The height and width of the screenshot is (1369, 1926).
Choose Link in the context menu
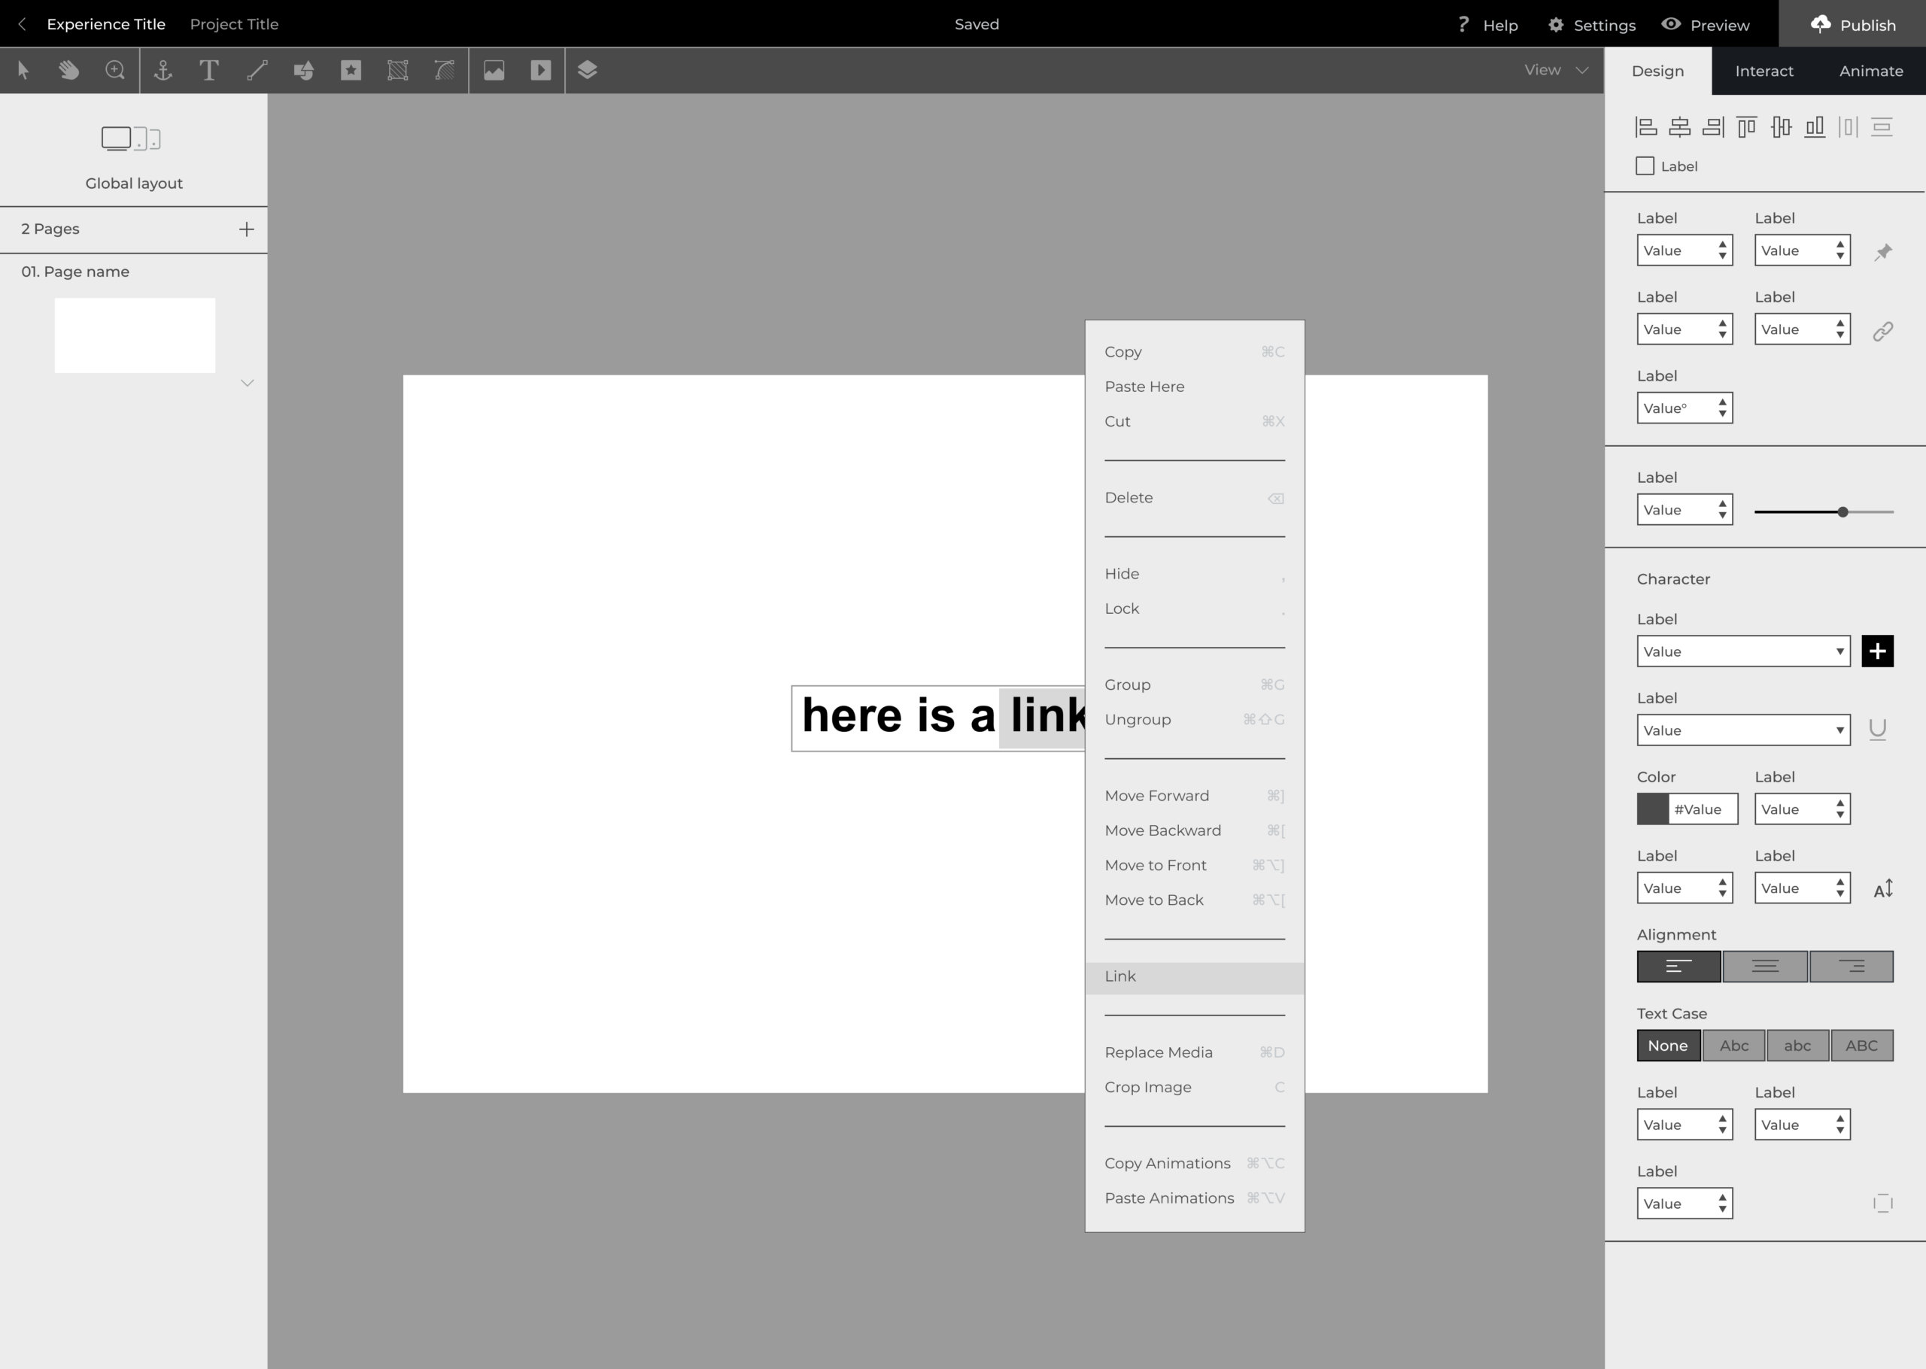point(1195,977)
